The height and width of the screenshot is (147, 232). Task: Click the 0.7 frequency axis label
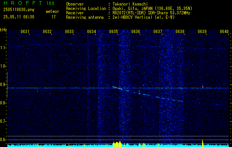point(3,121)
